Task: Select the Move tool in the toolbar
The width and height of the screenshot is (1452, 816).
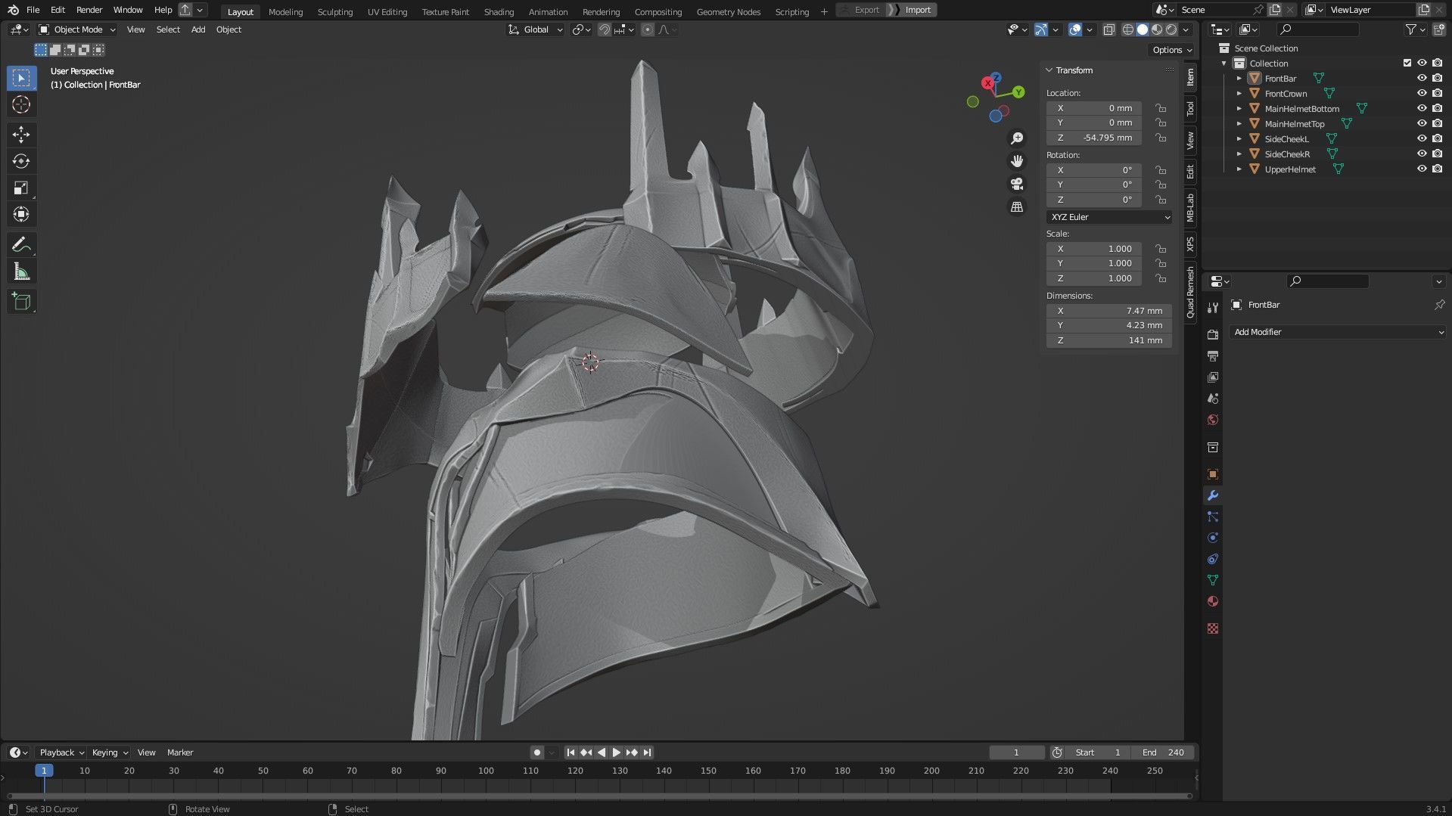Action: click(x=21, y=135)
